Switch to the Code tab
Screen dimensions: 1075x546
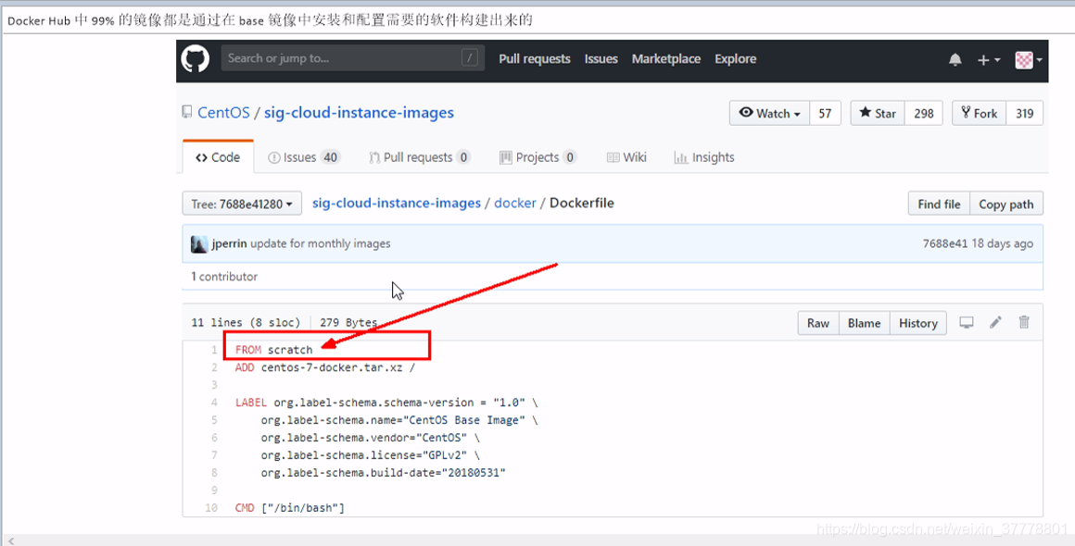(x=218, y=157)
